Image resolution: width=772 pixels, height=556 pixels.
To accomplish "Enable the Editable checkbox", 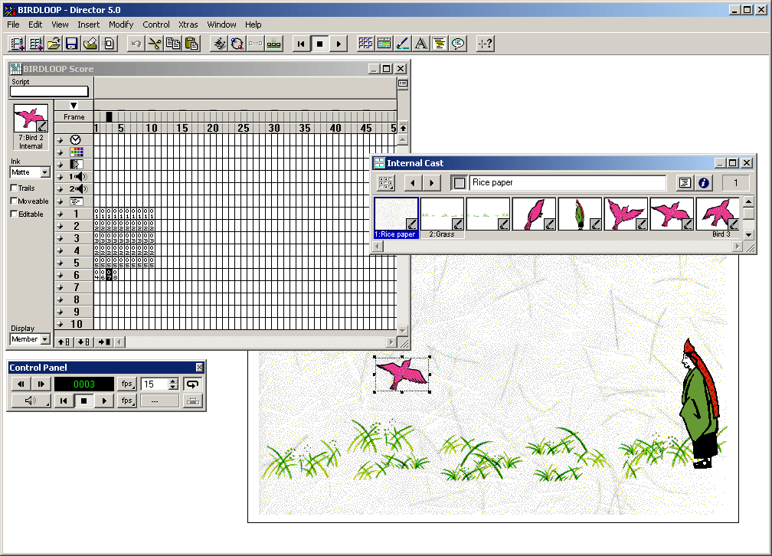I will 15,214.
